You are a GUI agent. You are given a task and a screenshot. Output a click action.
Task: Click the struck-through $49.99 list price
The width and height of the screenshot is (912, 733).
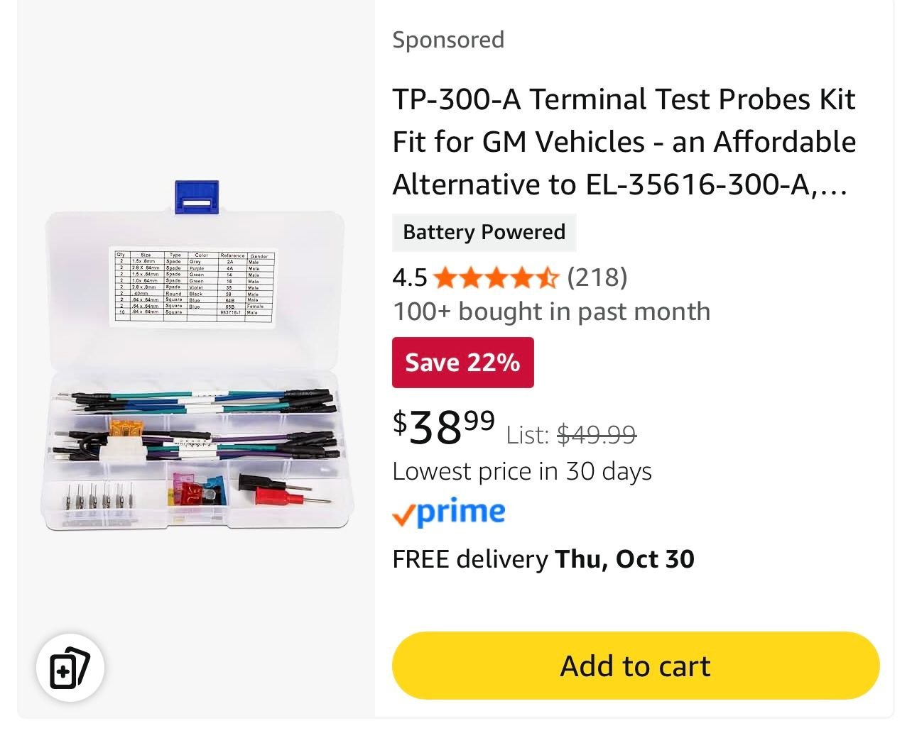[597, 434]
